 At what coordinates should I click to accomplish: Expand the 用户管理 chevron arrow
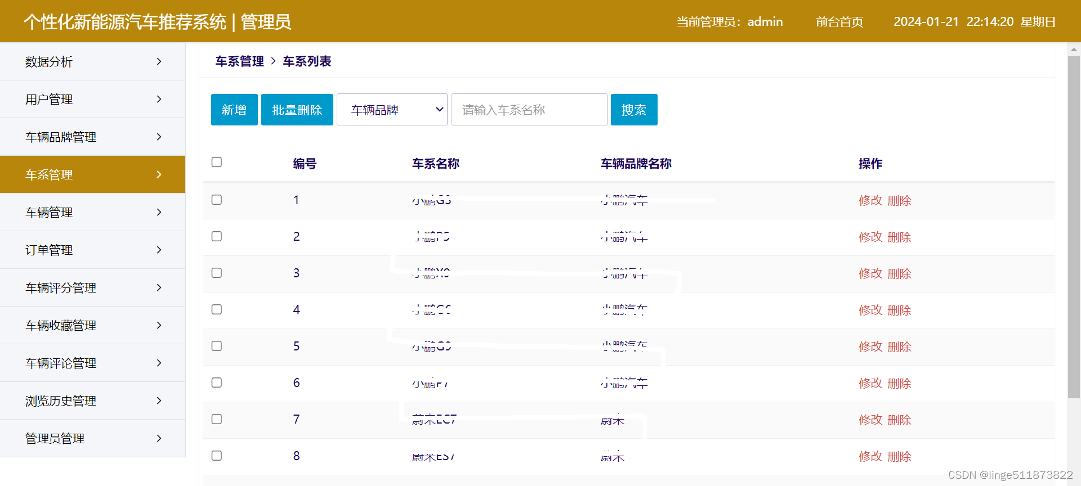[159, 99]
